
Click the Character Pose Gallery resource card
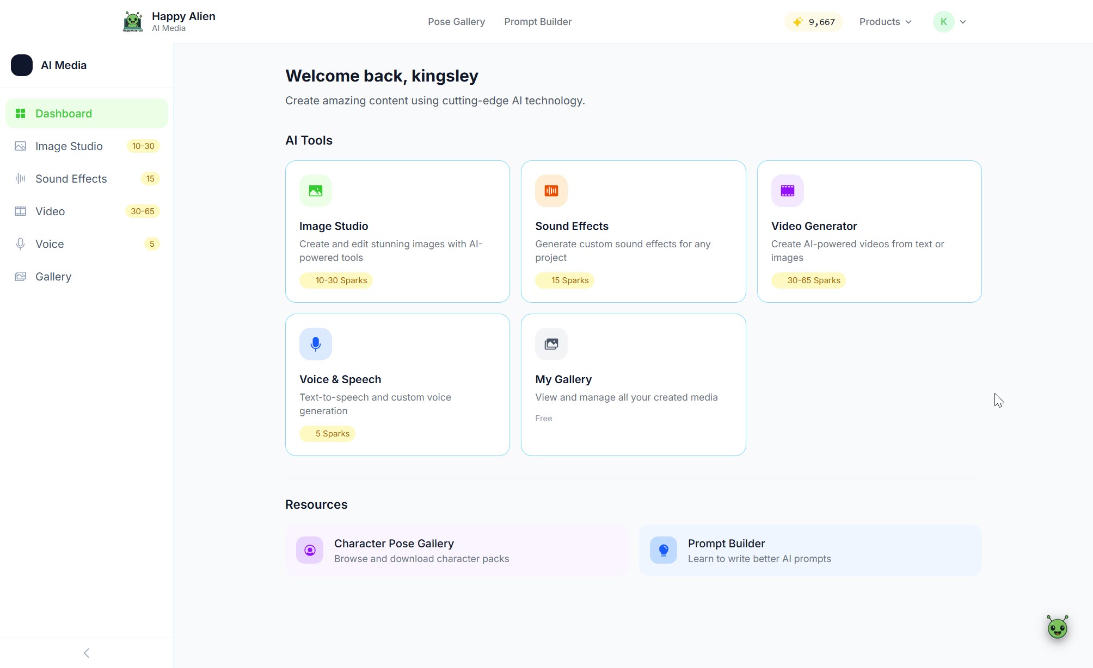[x=456, y=550]
